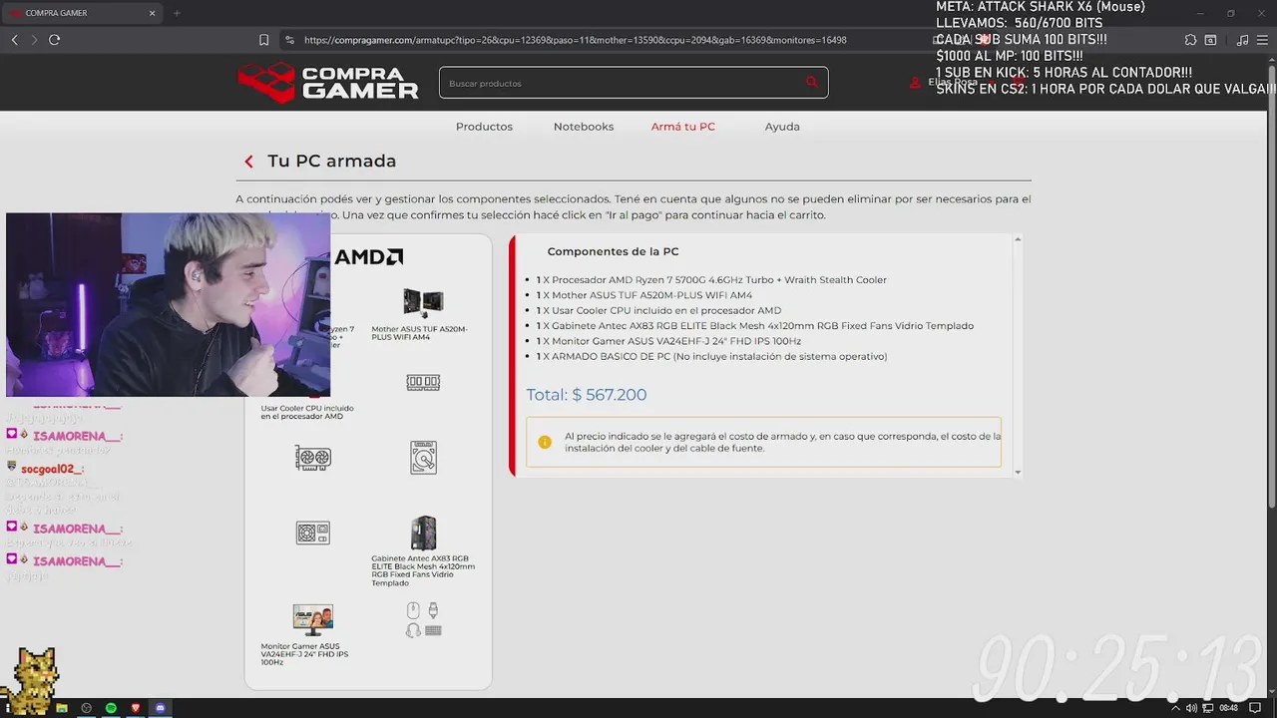Click the Mother ASUS TUF A520M-PLUS WIFI AM4 line
Screen dimensions: 1277x718
click(644, 295)
